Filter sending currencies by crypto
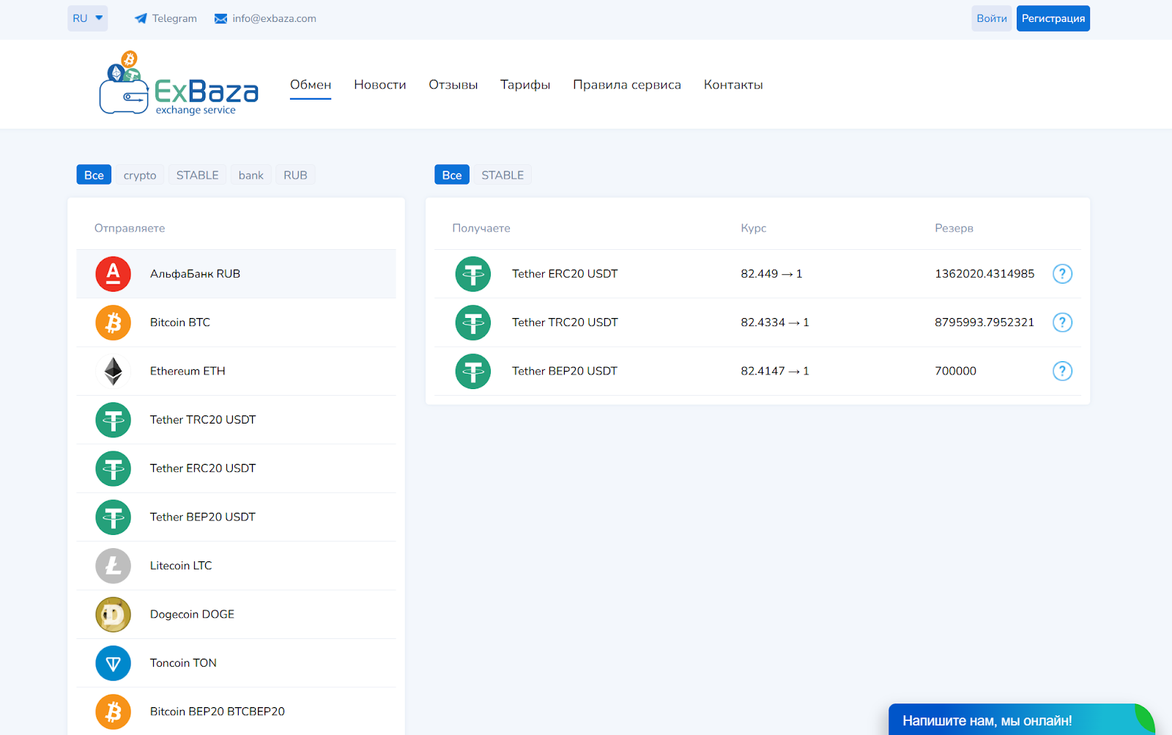 140,175
